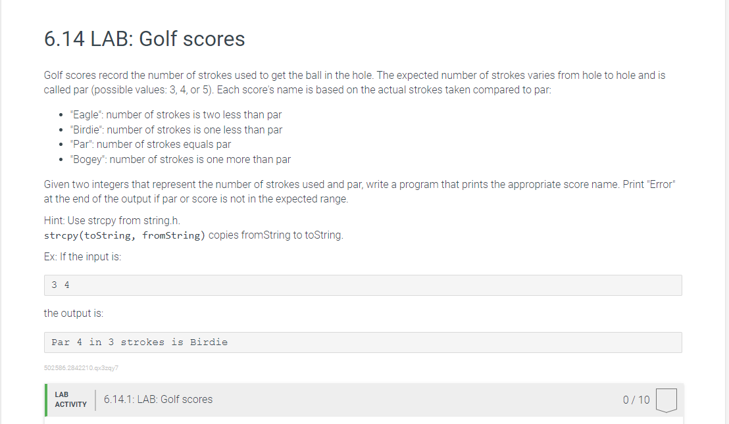The height and width of the screenshot is (424, 729).
Task: Click the strcpy(toString, fromString) code snippet
Action: [125, 235]
